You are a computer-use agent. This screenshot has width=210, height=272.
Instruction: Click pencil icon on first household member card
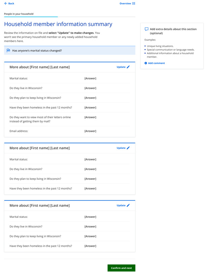(x=128, y=67)
